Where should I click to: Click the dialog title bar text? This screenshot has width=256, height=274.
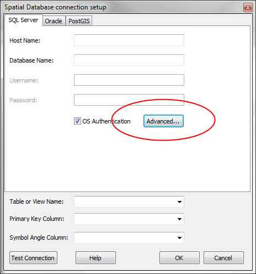tap(55, 7)
